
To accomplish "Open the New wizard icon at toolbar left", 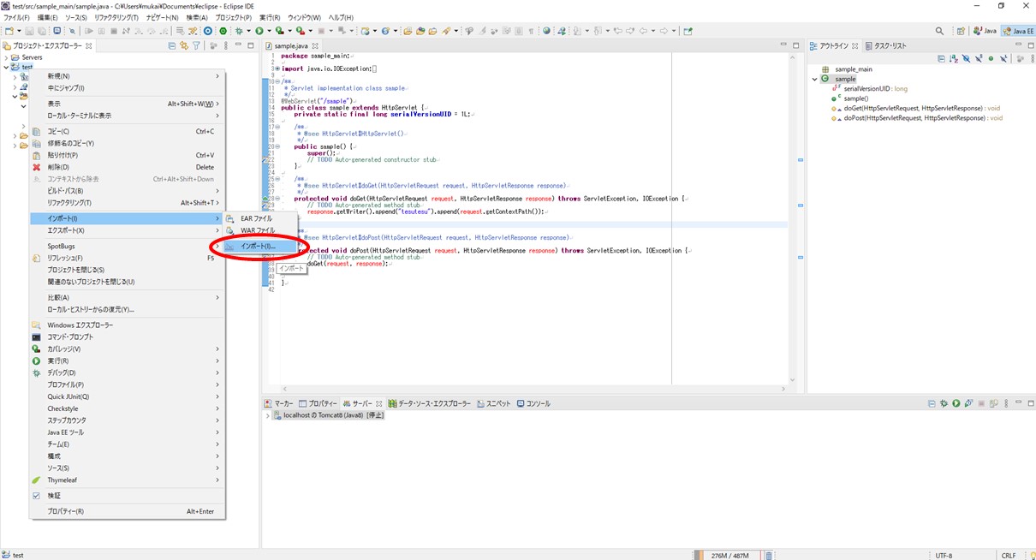I will (x=9, y=31).
